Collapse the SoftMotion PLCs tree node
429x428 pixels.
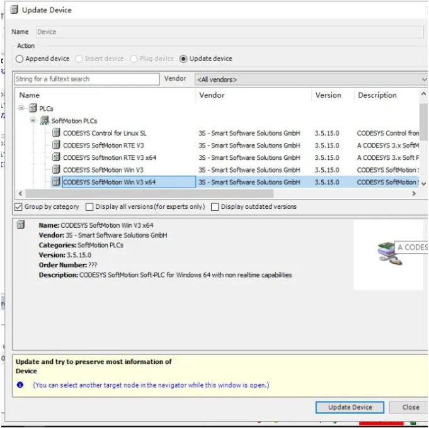33,120
